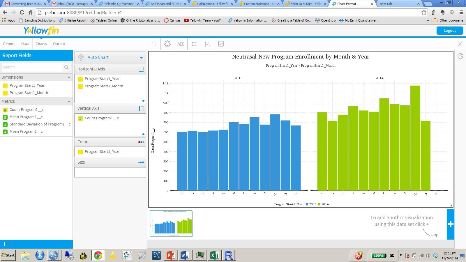This screenshot has height=262, width=466.
Task: Click the Auto Chart atom icon
Action: point(81,57)
